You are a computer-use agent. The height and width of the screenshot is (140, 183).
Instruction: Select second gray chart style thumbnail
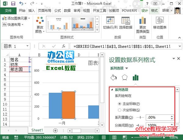click(83, 24)
